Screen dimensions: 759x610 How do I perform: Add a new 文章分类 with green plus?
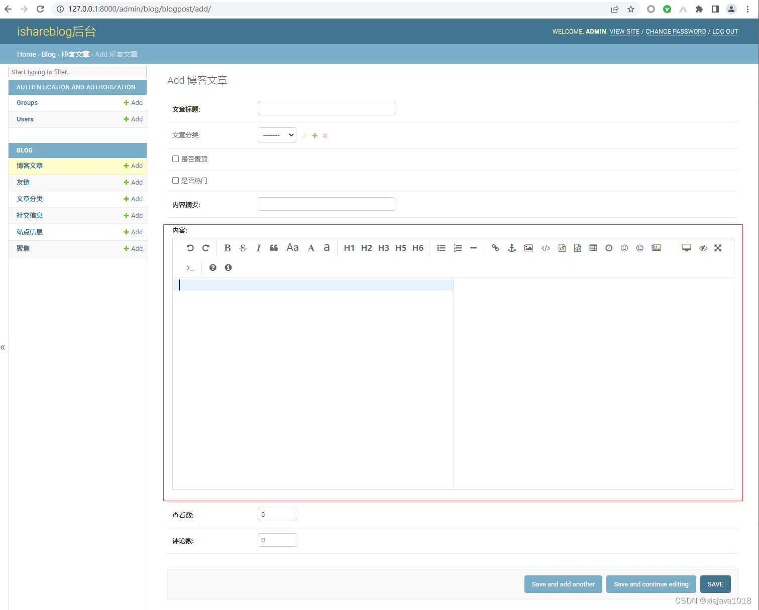tap(314, 135)
